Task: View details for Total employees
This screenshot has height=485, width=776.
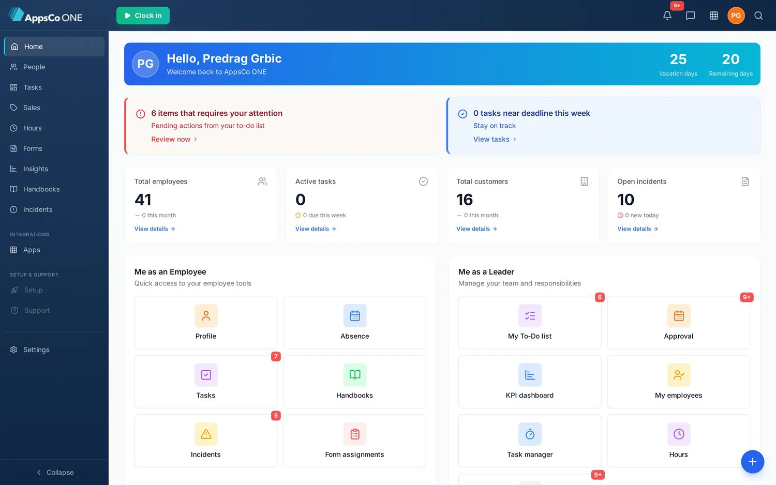Action: pyautogui.click(x=155, y=229)
